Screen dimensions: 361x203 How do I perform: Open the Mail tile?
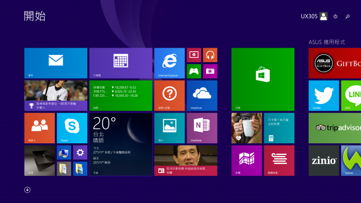56,63
